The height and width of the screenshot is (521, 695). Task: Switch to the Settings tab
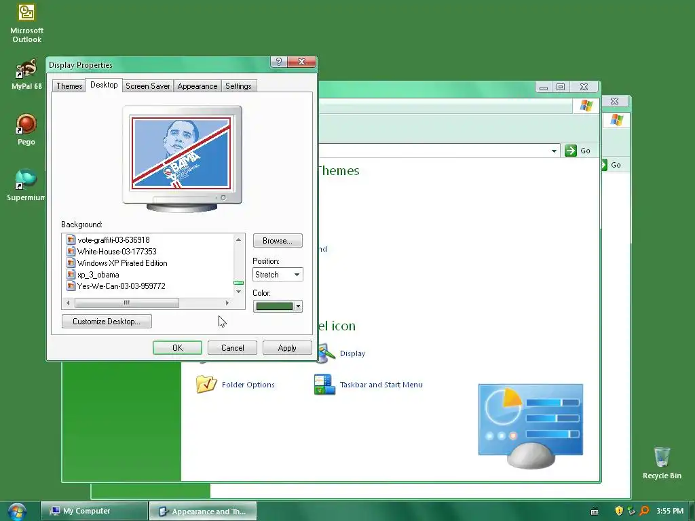point(238,86)
